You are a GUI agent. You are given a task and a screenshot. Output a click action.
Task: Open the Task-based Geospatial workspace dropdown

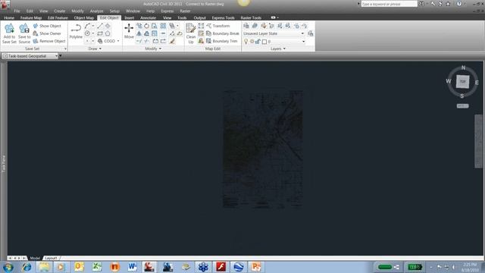tap(30, 56)
